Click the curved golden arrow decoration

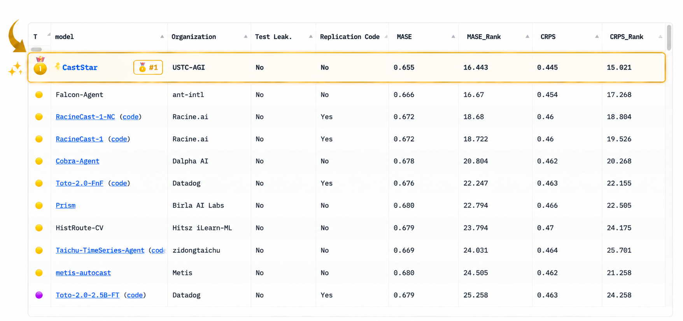(17, 36)
